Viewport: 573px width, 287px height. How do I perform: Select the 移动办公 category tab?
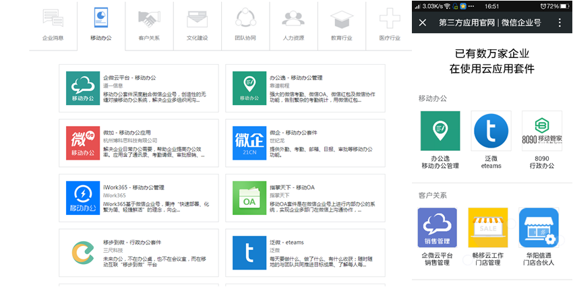(x=101, y=26)
